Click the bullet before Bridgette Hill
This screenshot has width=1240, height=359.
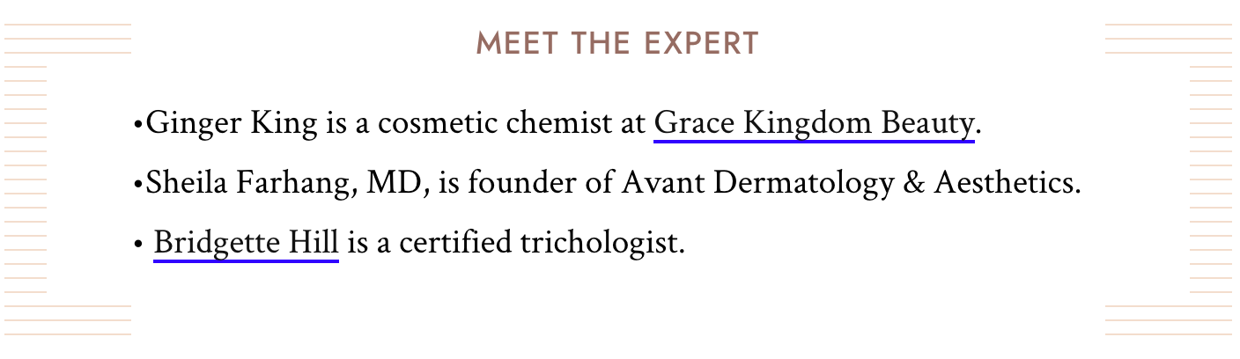138,245
